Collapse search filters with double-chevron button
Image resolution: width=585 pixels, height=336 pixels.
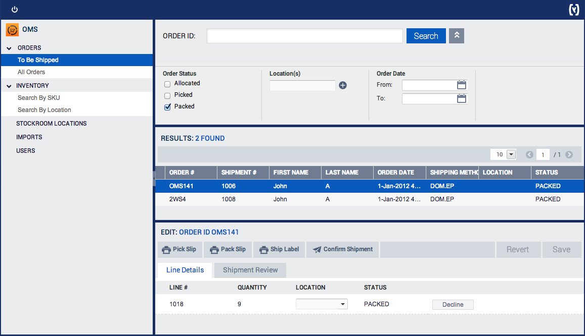(x=456, y=36)
